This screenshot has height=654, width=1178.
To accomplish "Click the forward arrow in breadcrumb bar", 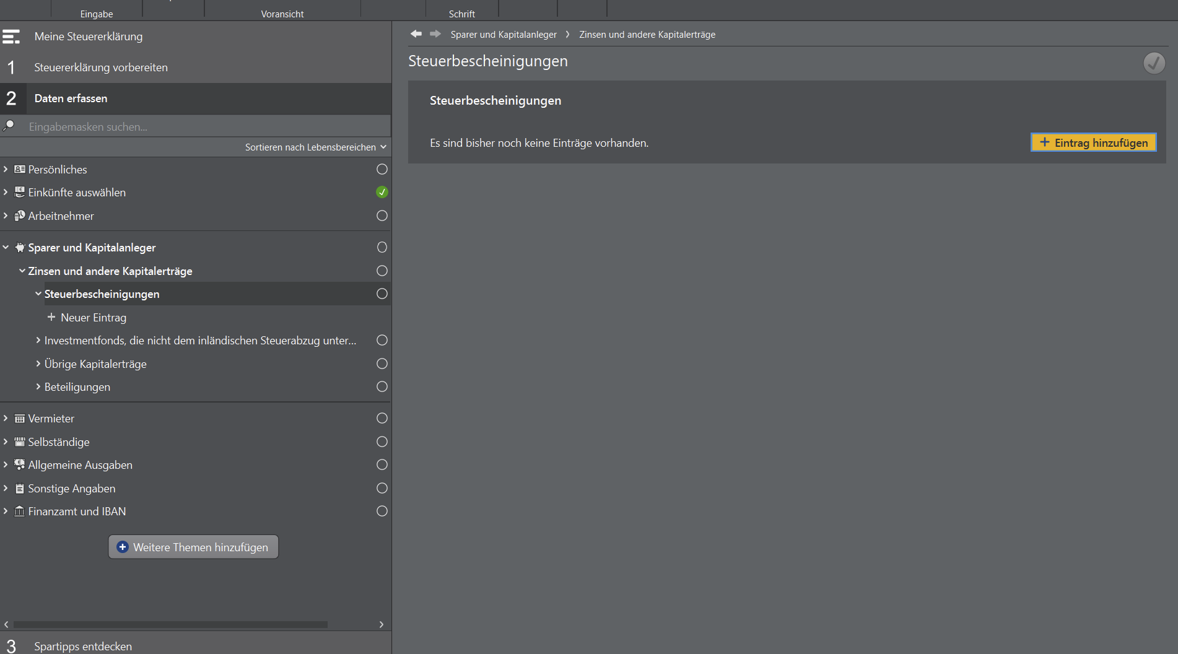I will coord(435,34).
